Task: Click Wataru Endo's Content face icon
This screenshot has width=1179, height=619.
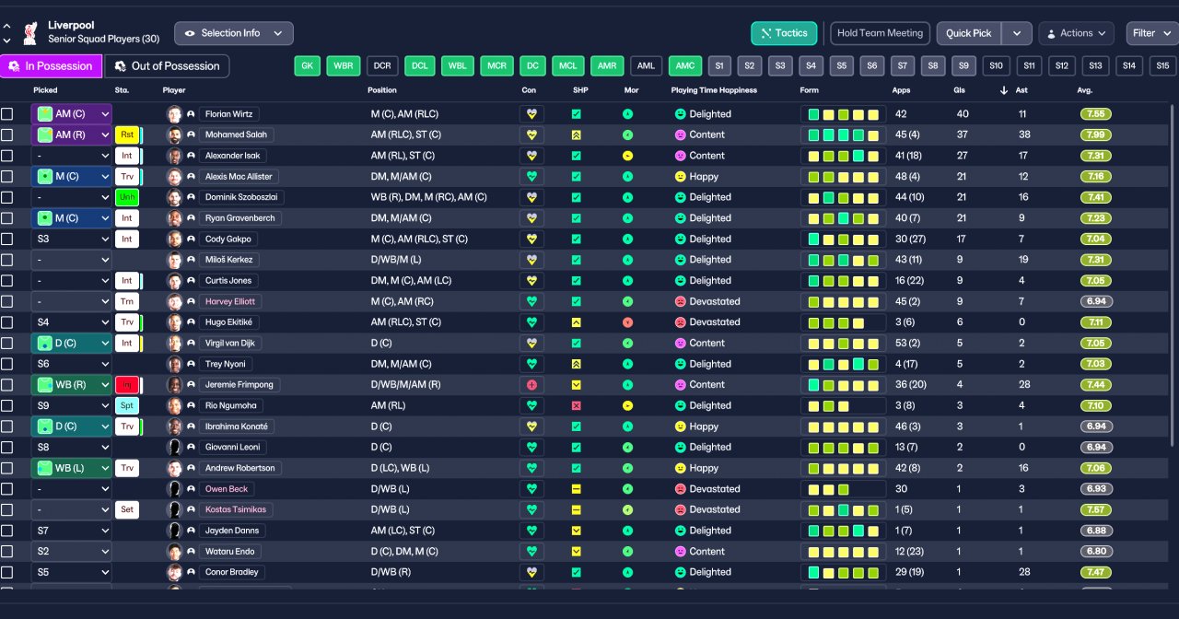Action: [681, 552]
